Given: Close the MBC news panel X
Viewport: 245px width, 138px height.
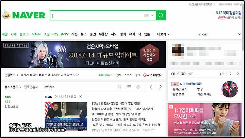Looking at the screenshot, I should click(81, 96).
